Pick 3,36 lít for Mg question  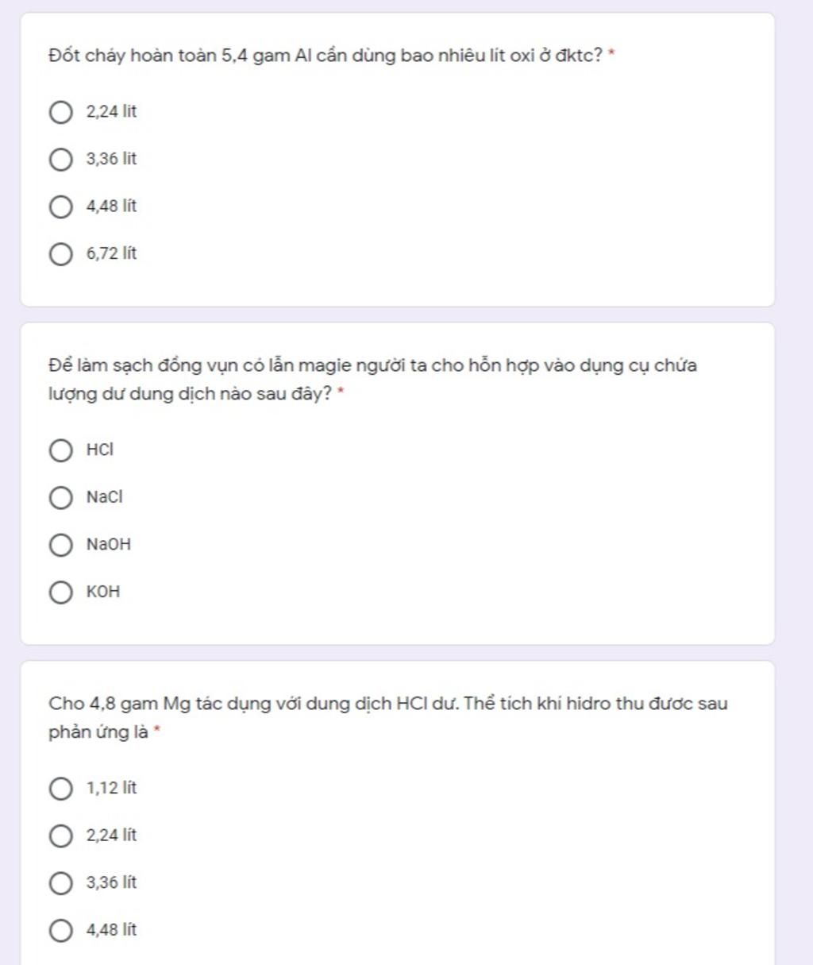(61, 883)
